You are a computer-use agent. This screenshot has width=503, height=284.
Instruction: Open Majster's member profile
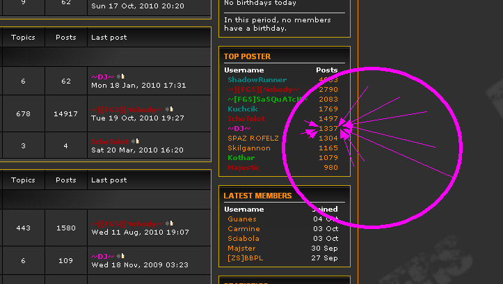(x=241, y=248)
